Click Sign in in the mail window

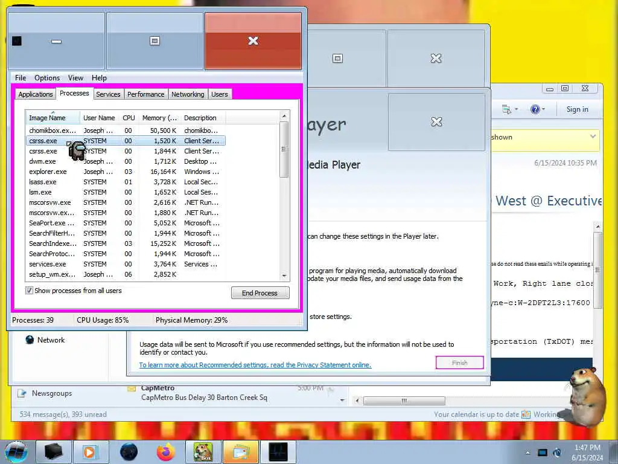[577, 109]
